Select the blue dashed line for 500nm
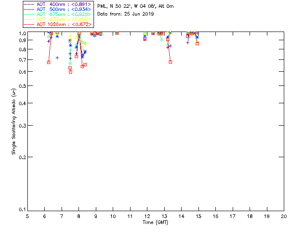 pos(29,9)
